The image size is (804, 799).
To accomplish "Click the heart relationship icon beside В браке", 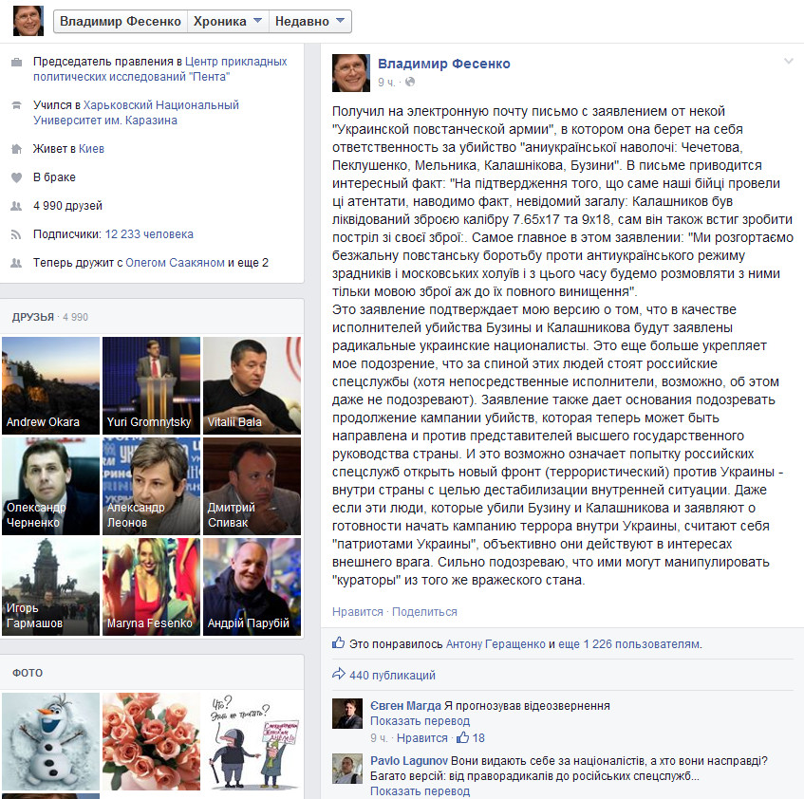I will point(16,177).
